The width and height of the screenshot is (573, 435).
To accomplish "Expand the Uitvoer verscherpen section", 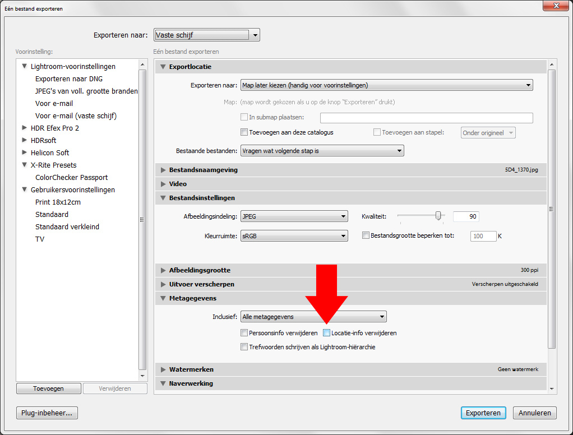I will coord(163,284).
